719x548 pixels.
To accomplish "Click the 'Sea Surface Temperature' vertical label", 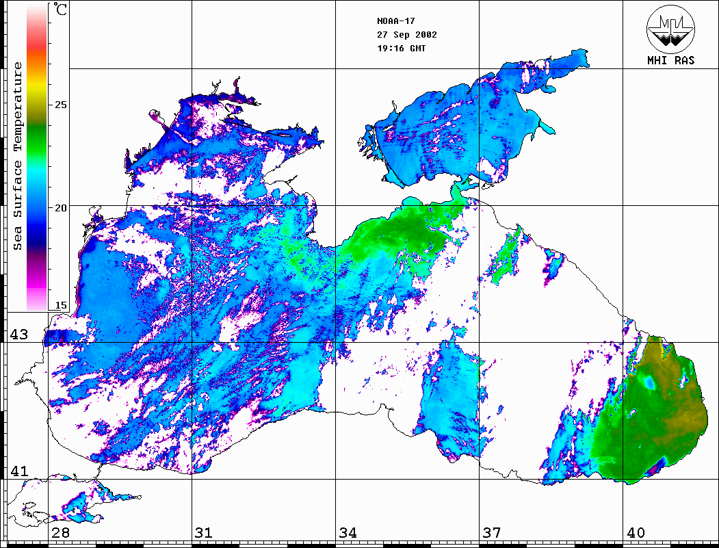I will tap(18, 156).
